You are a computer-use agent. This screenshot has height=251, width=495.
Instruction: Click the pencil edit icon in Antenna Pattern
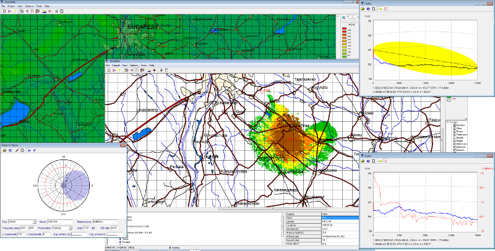tap(17, 150)
